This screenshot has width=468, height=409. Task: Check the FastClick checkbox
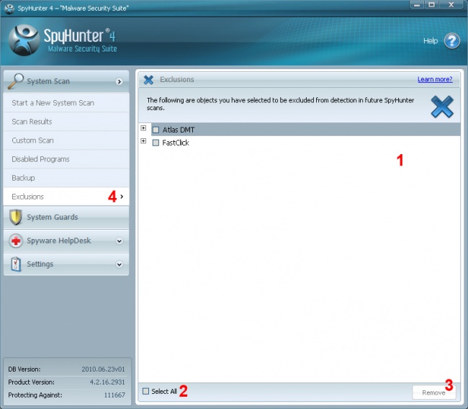click(156, 143)
